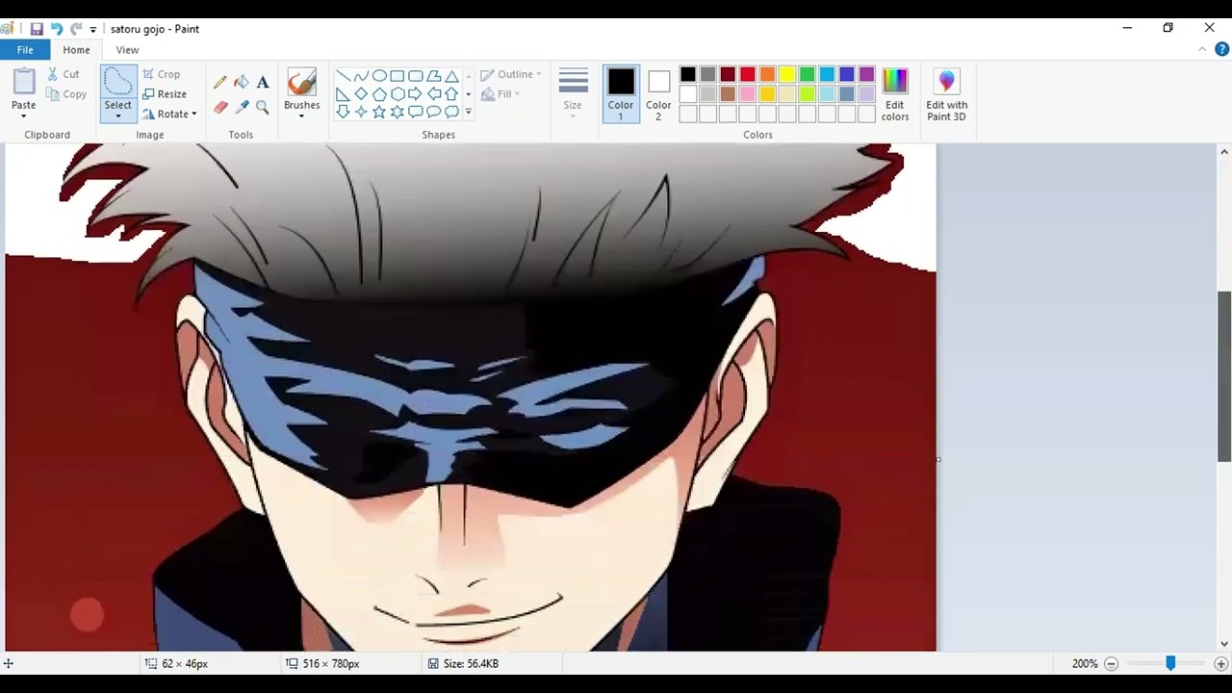Image resolution: width=1232 pixels, height=693 pixels.
Task: Click the zoom out minus button
Action: click(x=1112, y=664)
